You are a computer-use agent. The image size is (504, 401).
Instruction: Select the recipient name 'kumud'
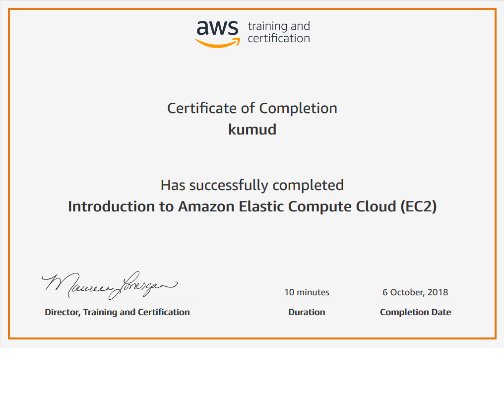pos(252,130)
